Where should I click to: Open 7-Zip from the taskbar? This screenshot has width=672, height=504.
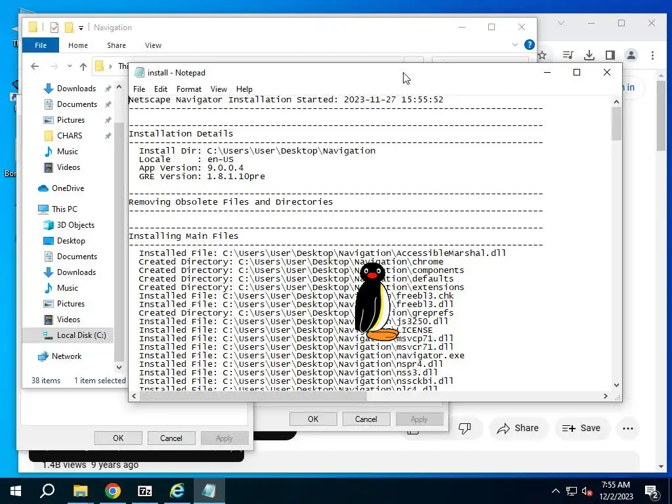tap(145, 491)
